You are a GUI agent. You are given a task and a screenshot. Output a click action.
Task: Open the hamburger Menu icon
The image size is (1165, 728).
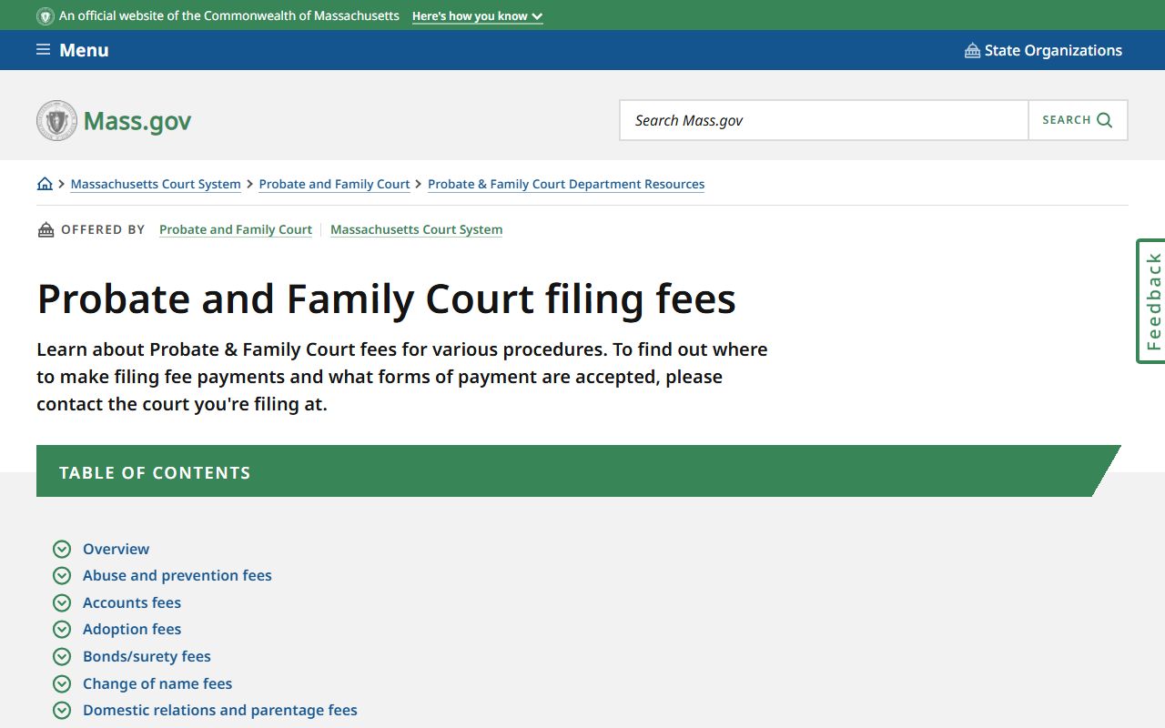coord(43,50)
